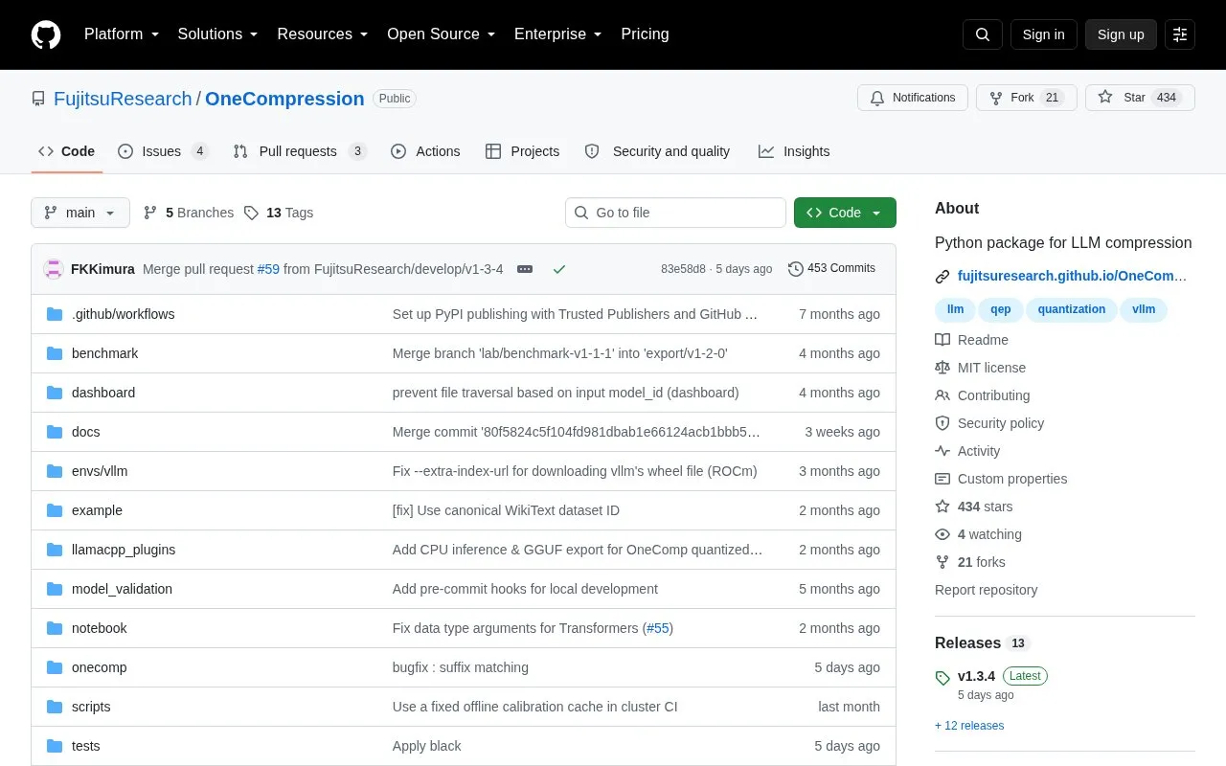1226x766 pixels.
Task: Open the FujitsuResearch owner link
Action: (123, 99)
